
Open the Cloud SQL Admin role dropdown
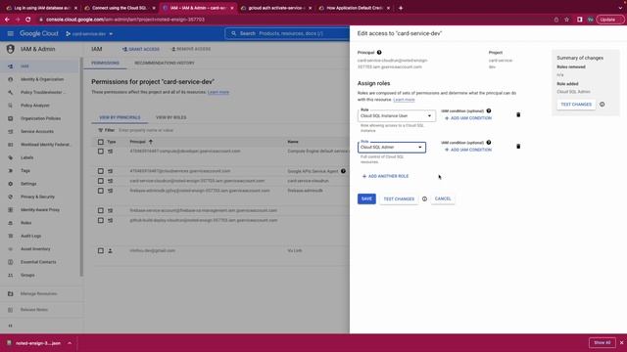(392, 148)
